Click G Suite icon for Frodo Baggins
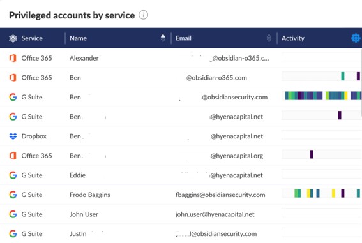This screenshot has height=243, width=362. pos(13,195)
